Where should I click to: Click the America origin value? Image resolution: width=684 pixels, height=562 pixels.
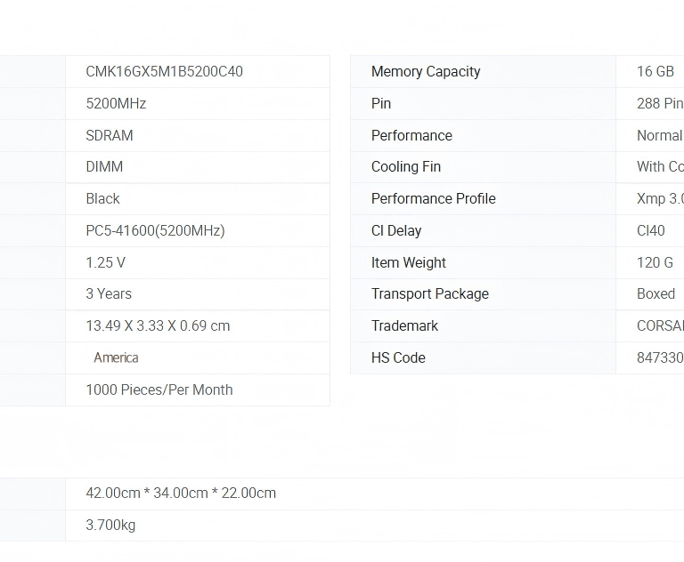click(x=116, y=358)
